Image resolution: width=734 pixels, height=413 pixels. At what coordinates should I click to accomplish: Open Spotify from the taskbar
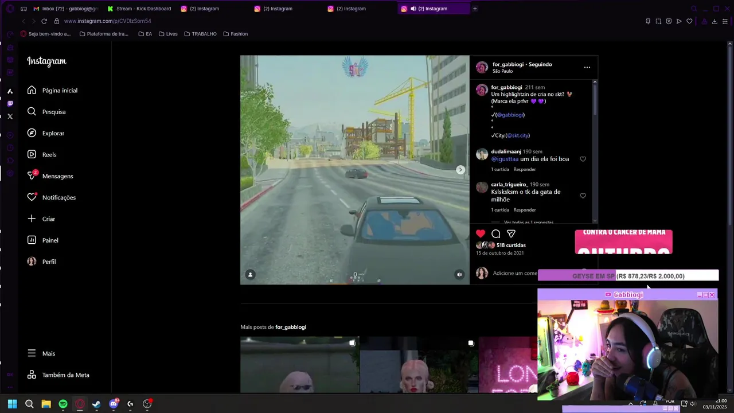63,404
